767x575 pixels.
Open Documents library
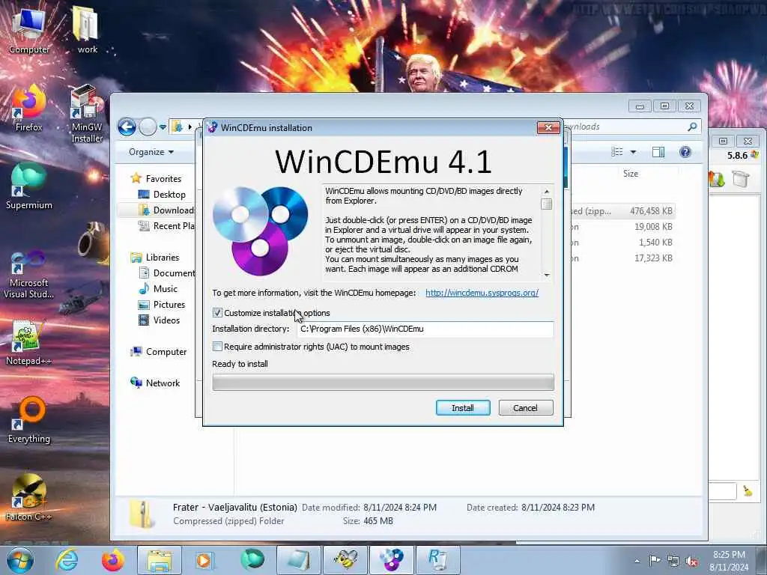coord(166,273)
